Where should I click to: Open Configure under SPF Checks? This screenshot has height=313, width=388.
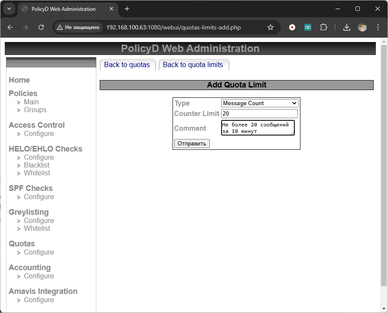coord(39,197)
